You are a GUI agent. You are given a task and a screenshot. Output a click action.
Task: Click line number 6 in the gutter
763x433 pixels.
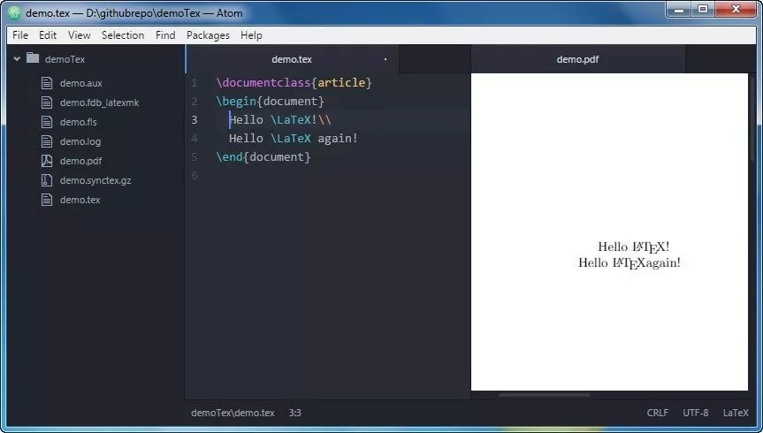point(195,175)
